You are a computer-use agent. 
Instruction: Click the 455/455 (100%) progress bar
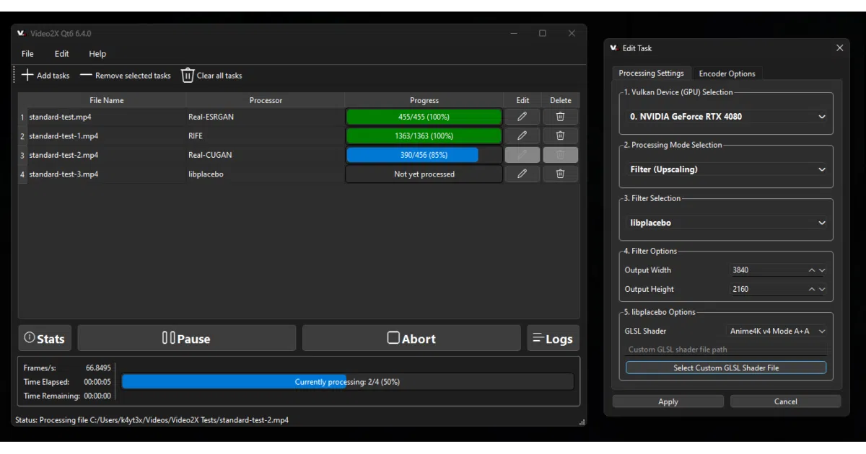[424, 117]
